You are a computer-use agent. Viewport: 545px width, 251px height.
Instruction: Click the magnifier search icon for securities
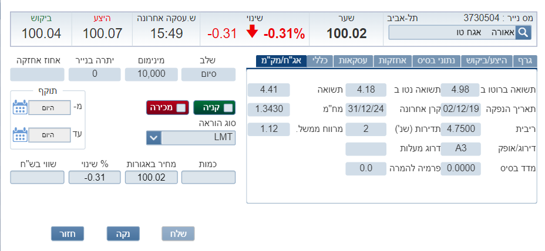[x=523, y=32]
